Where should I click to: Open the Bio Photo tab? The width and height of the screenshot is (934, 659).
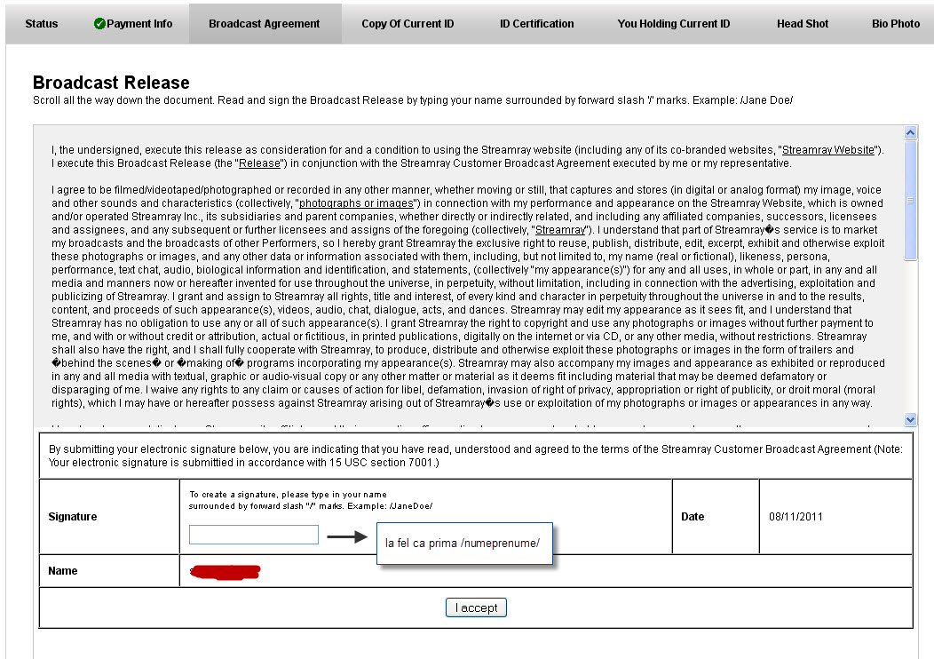point(895,24)
